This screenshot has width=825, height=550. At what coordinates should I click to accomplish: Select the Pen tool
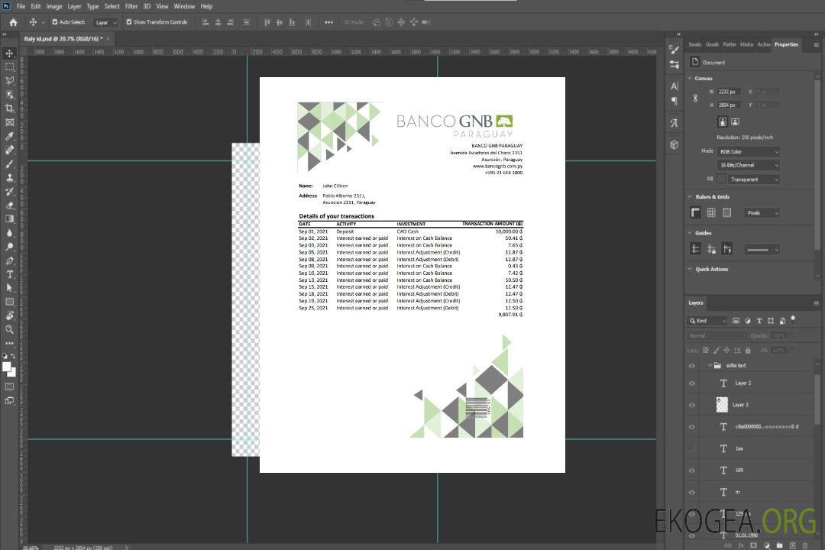(9, 260)
